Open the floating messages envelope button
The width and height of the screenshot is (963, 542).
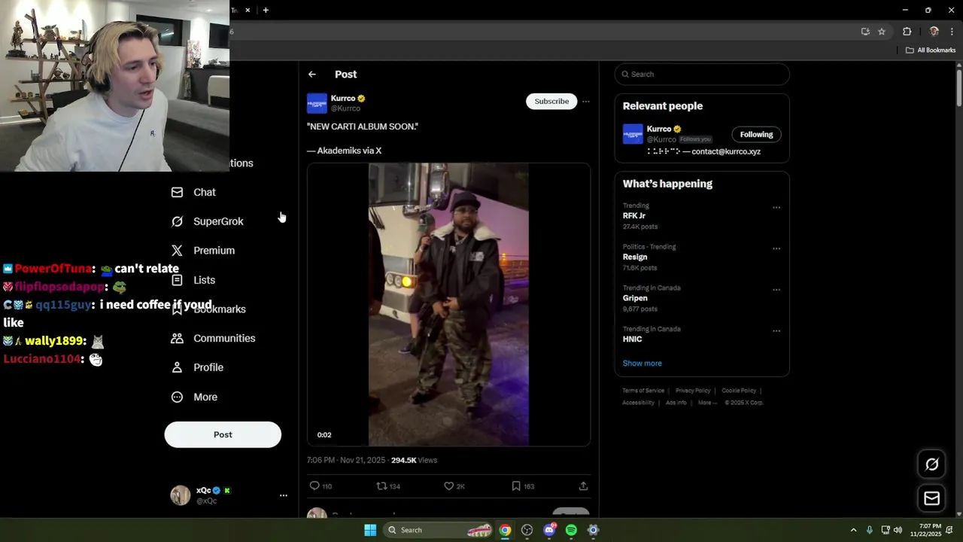931,498
